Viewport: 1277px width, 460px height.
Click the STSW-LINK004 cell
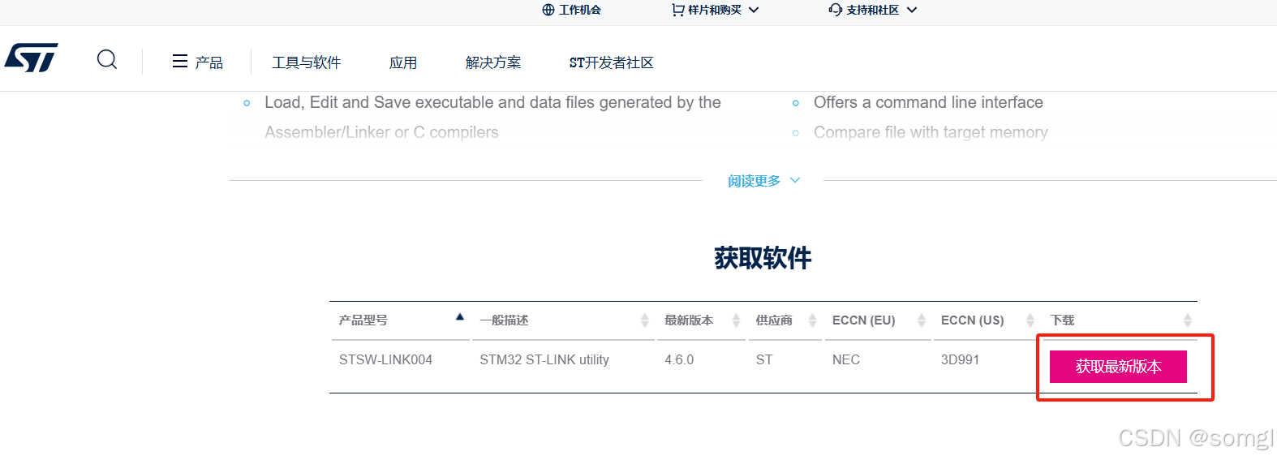click(x=385, y=359)
